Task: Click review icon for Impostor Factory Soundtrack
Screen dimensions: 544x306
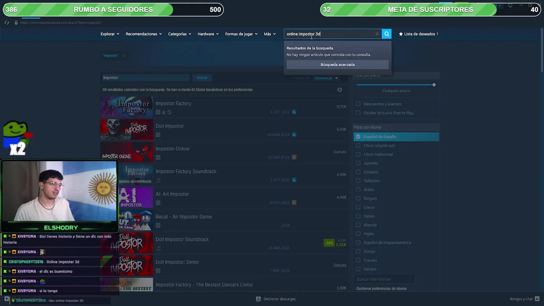Action: (x=294, y=180)
